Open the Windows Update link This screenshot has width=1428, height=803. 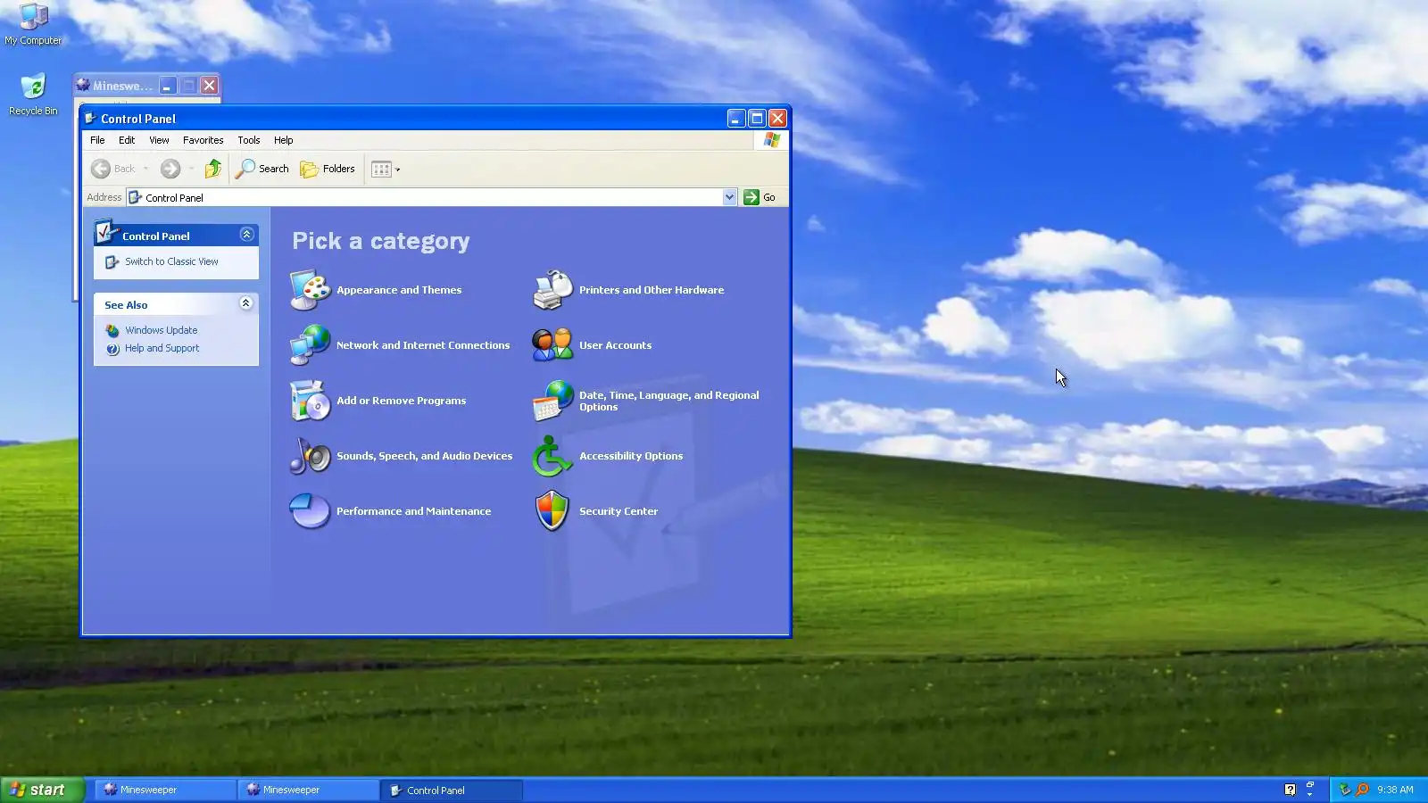[x=162, y=330]
